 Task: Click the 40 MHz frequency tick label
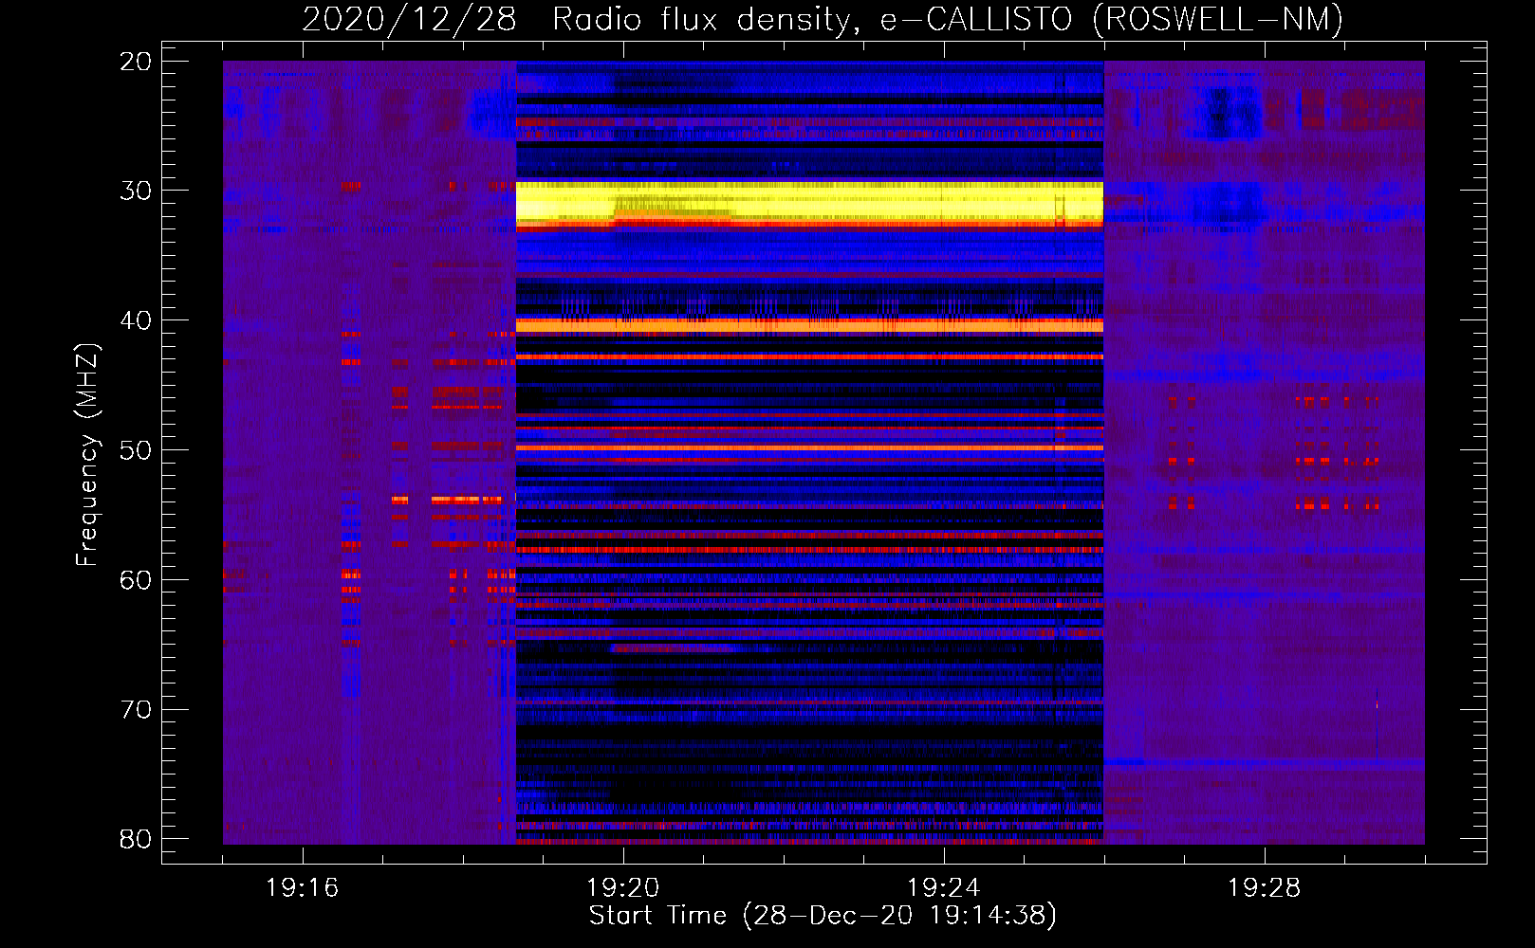(136, 320)
